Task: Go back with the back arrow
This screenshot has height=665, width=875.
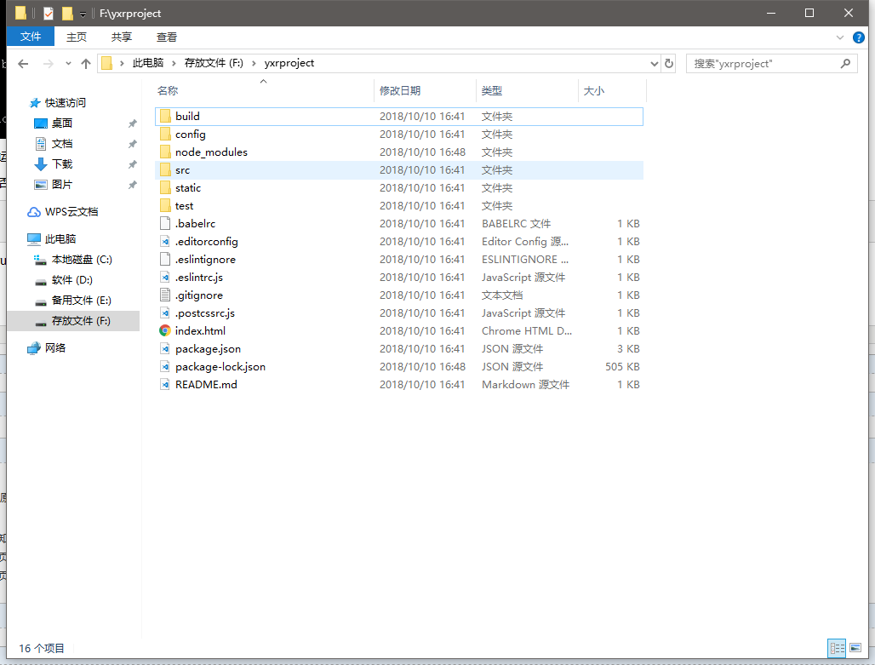Action: (x=23, y=64)
